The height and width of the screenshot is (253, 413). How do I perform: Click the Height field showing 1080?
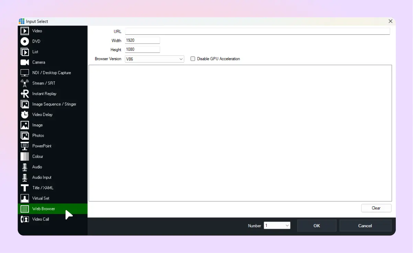[x=143, y=49]
